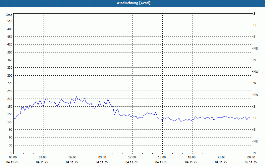Select the SE compass label on the 480 gridline

tap(255, 25)
